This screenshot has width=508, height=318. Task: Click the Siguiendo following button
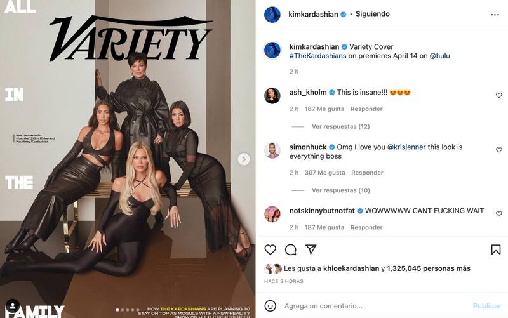click(x=373, y=14)
